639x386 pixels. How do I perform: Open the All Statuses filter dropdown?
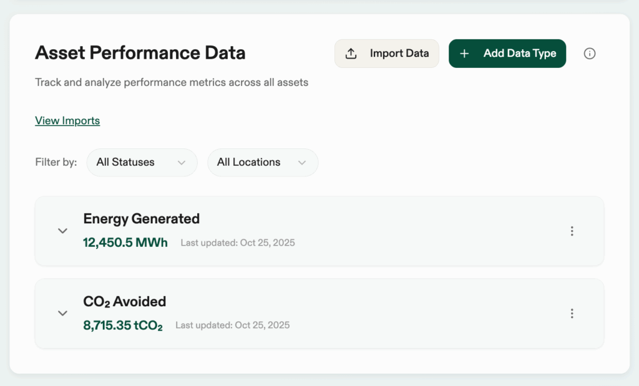(x=141, y=162)
